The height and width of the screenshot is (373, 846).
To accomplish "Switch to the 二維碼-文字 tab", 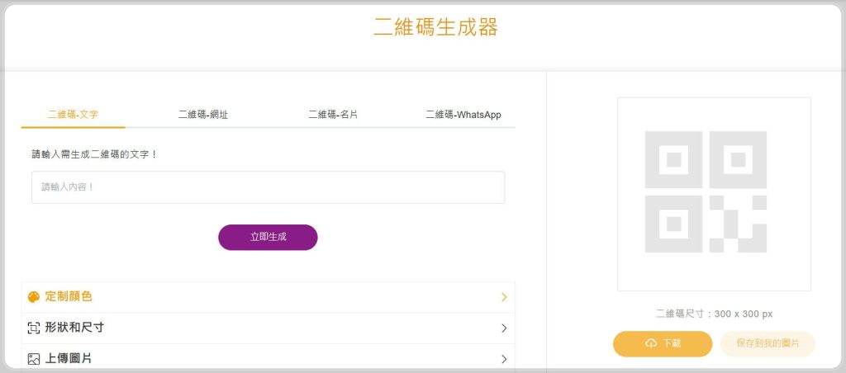I will pos(73,115).
